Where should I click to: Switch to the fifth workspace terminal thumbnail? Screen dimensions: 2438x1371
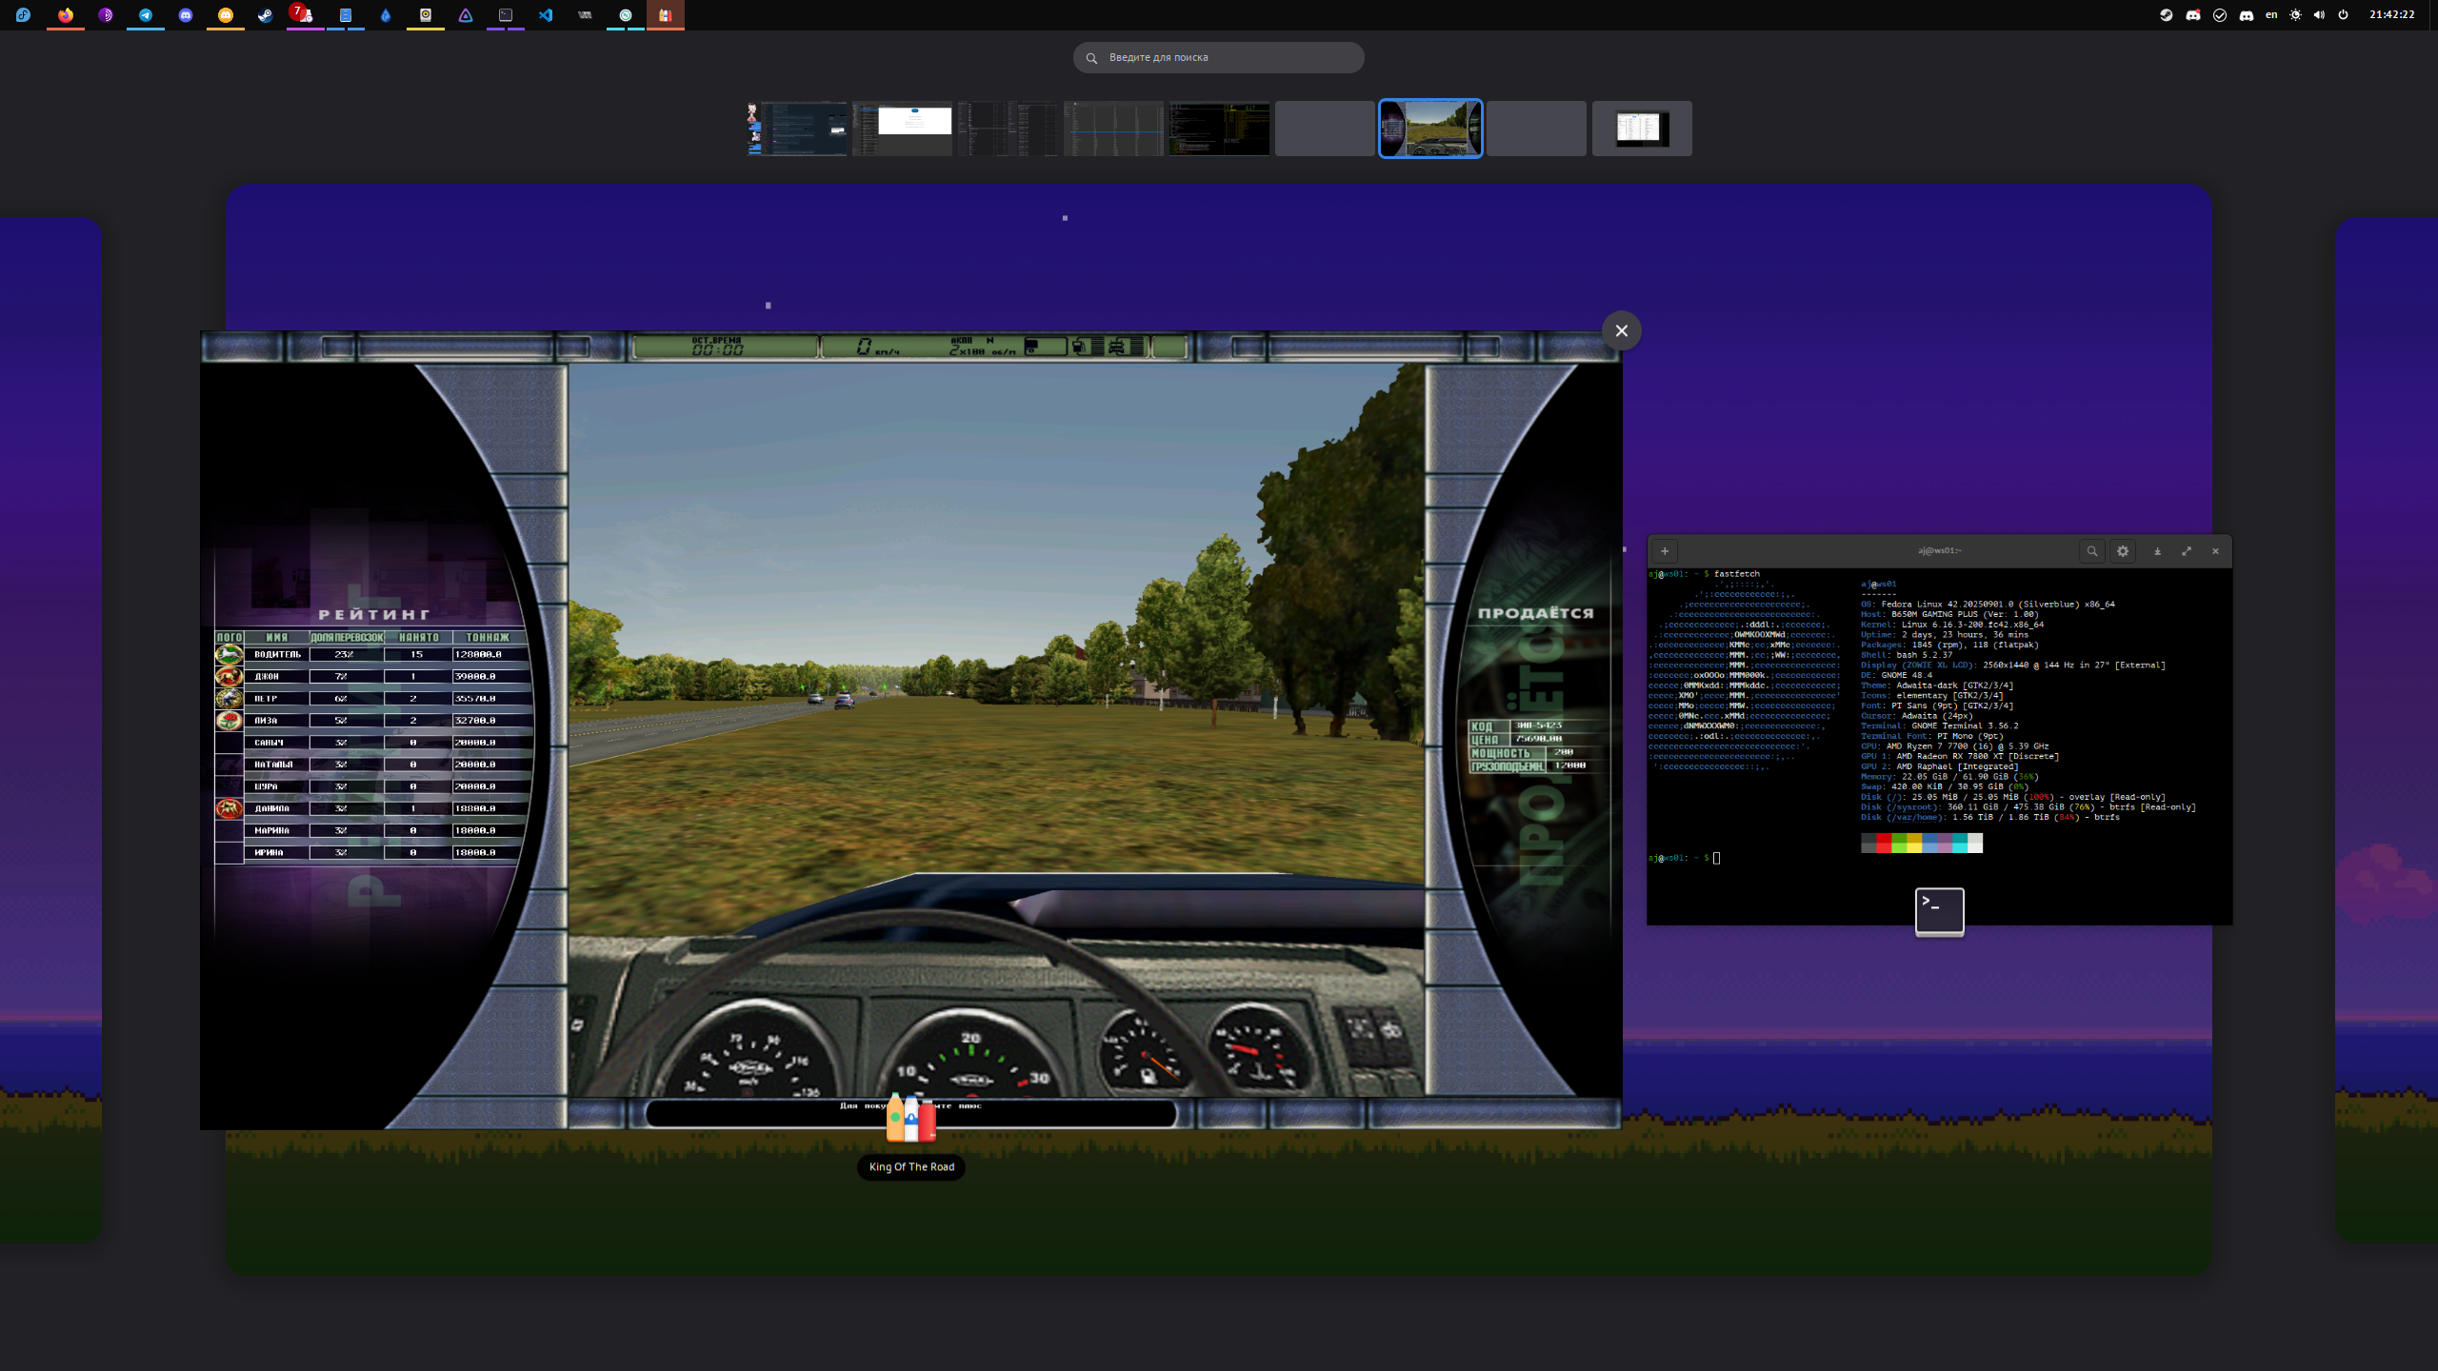[x=1219, y=129]
